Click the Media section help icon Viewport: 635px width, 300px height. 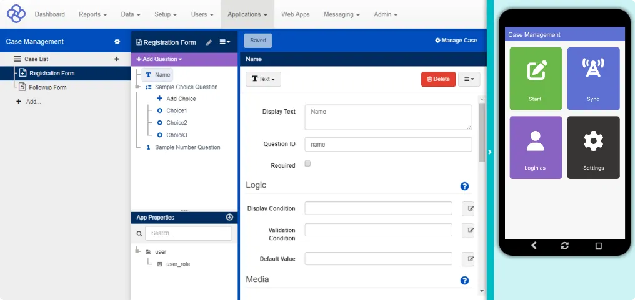click(464, 280)
